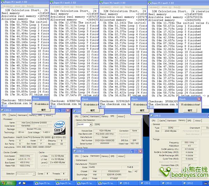This screenshot has height=186, width=209.
Task: Activate the rightmost Super PI taskbar button
Action: click(x=107, y=183)
